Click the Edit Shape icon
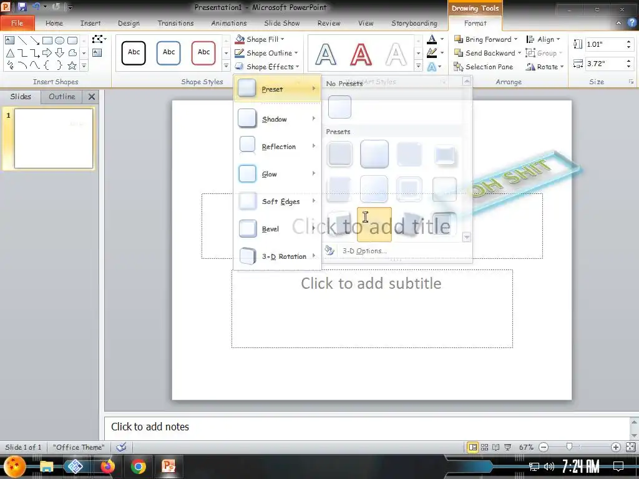The image size is (639, 479). click(98, 39)
